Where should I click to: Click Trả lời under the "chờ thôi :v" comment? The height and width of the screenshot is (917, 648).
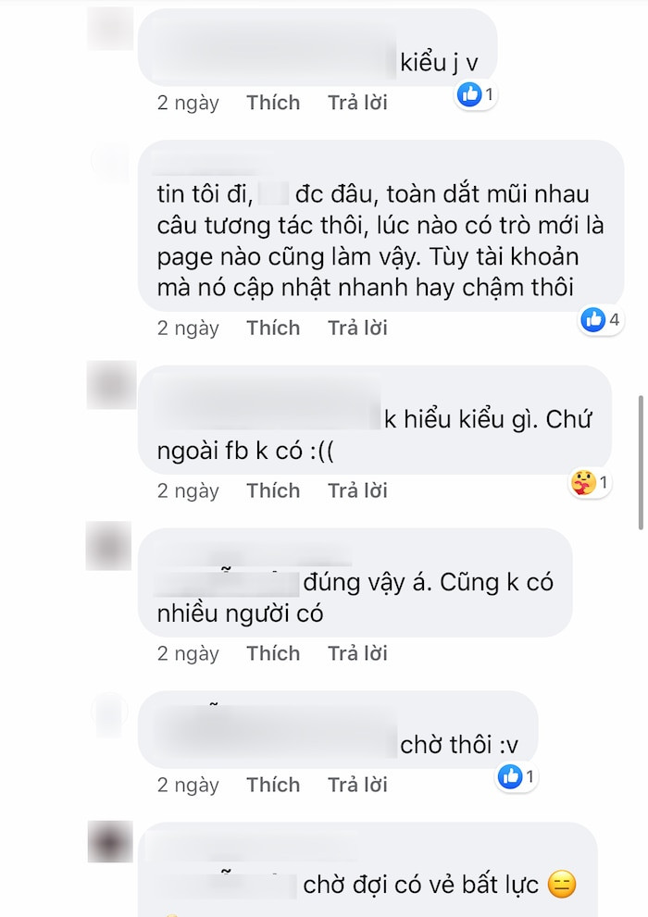pos(357,785)
